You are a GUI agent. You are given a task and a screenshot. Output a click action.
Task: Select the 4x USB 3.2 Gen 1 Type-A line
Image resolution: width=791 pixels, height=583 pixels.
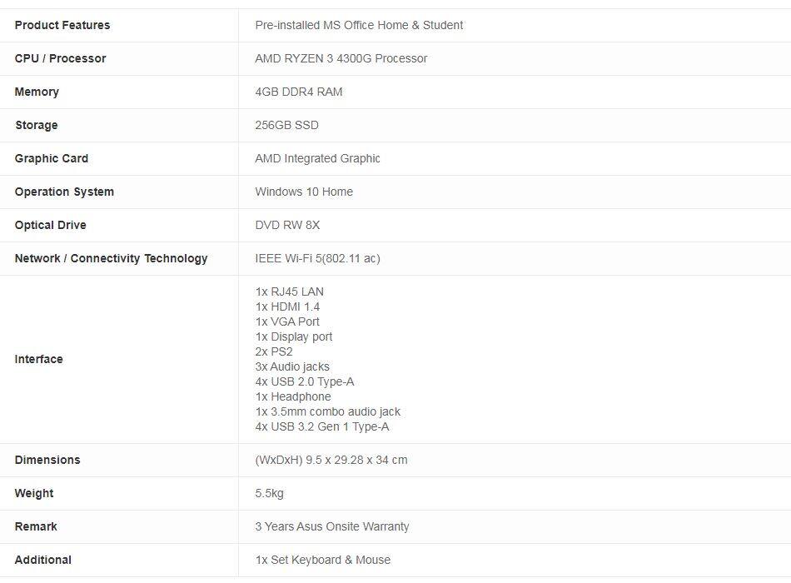(321, 426)
